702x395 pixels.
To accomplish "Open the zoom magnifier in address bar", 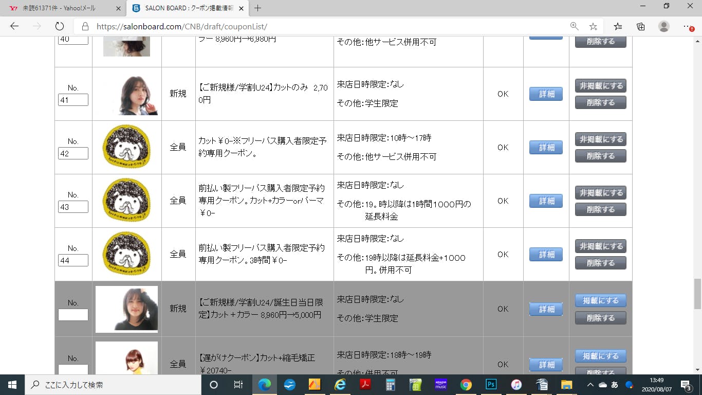I will pos(574,26).
